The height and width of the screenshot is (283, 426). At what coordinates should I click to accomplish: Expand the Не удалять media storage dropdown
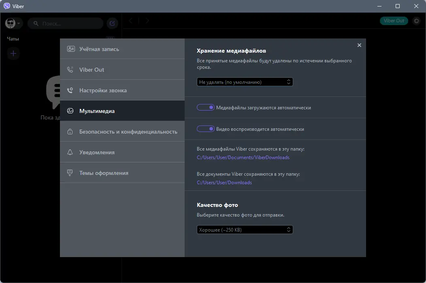(x=245, y=82)
